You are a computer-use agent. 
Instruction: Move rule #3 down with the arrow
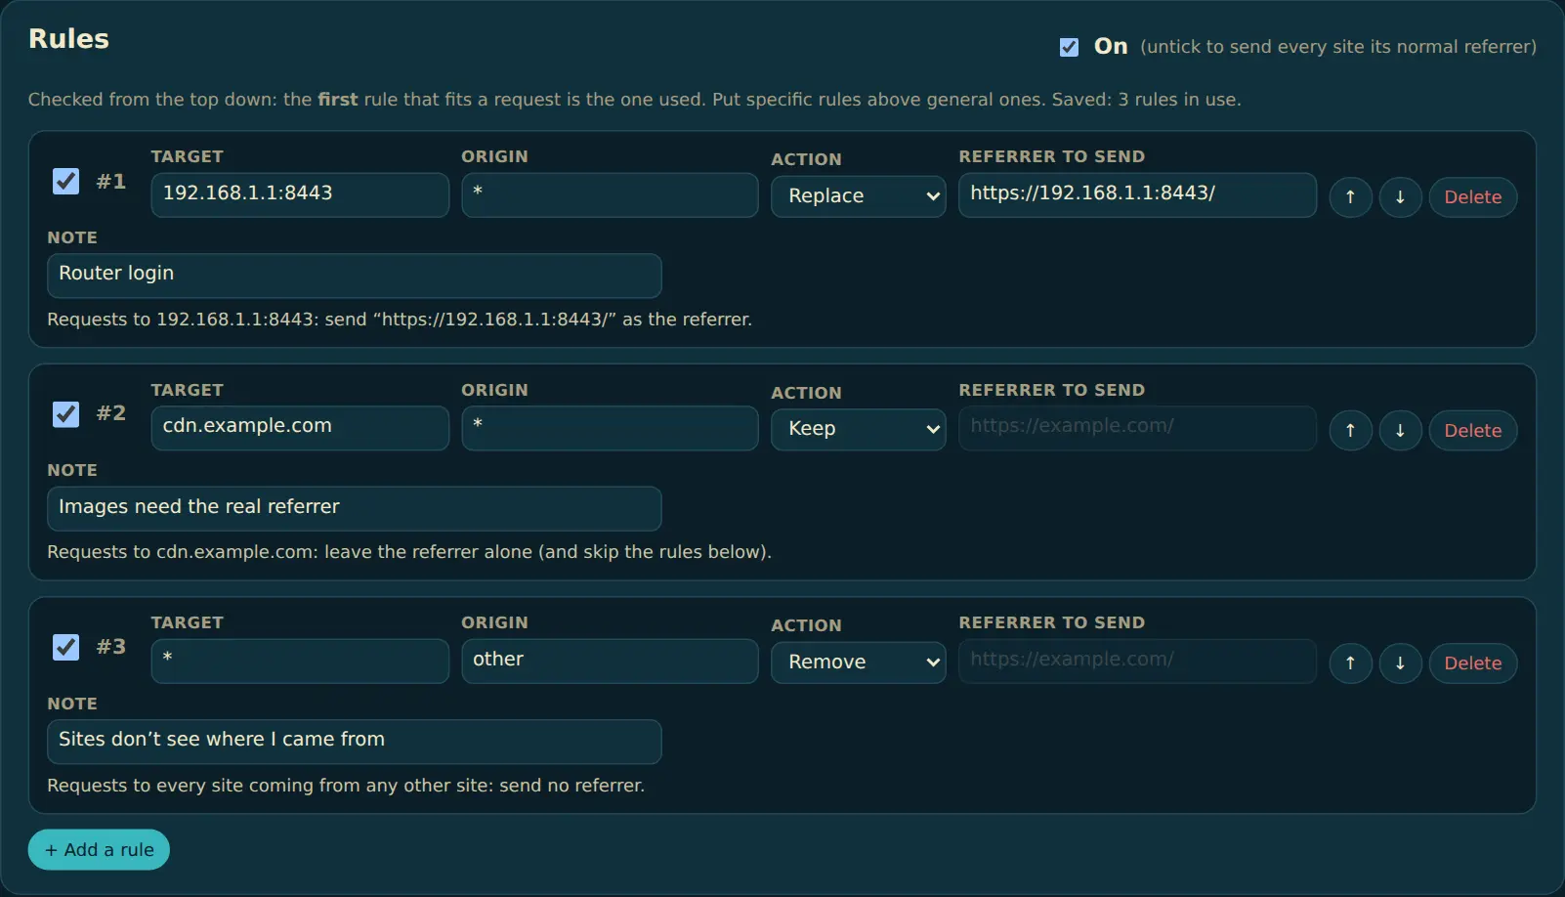tap(1400, 662)
